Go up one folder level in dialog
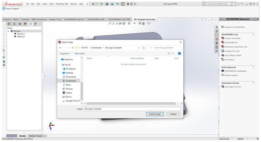 pyautogui.click(x=73, y=48)
